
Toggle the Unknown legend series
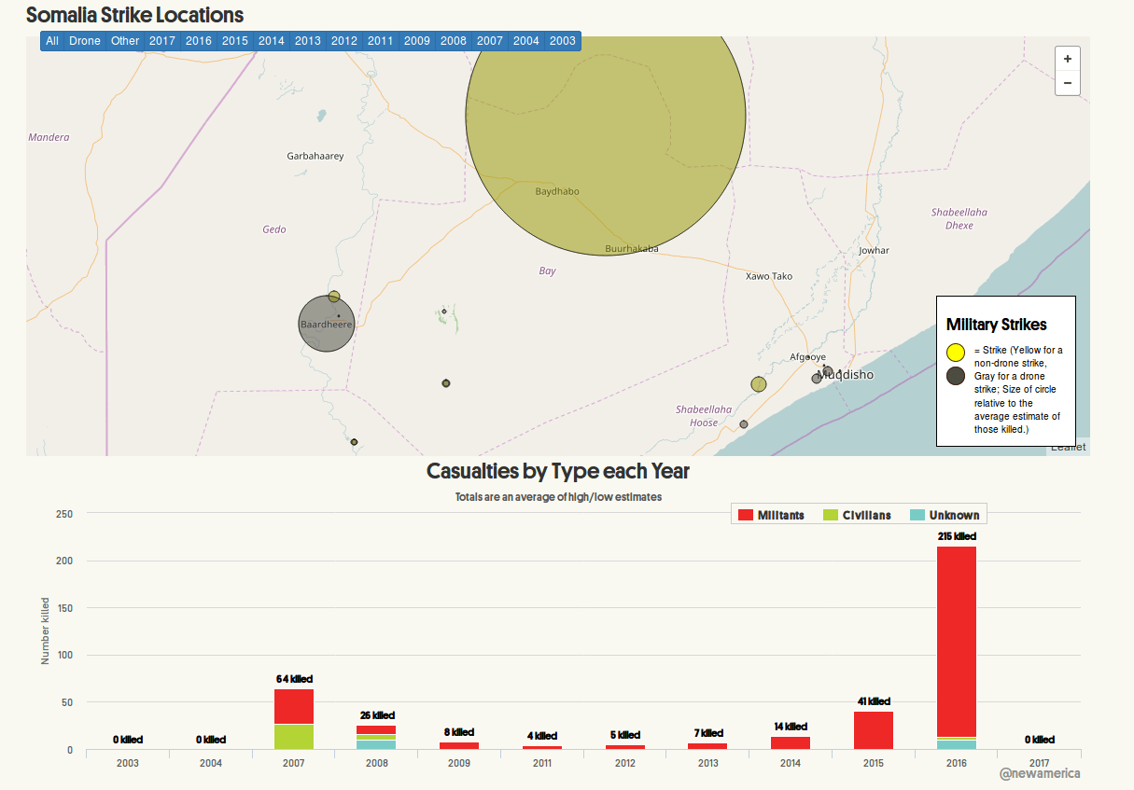click(945, 515)
